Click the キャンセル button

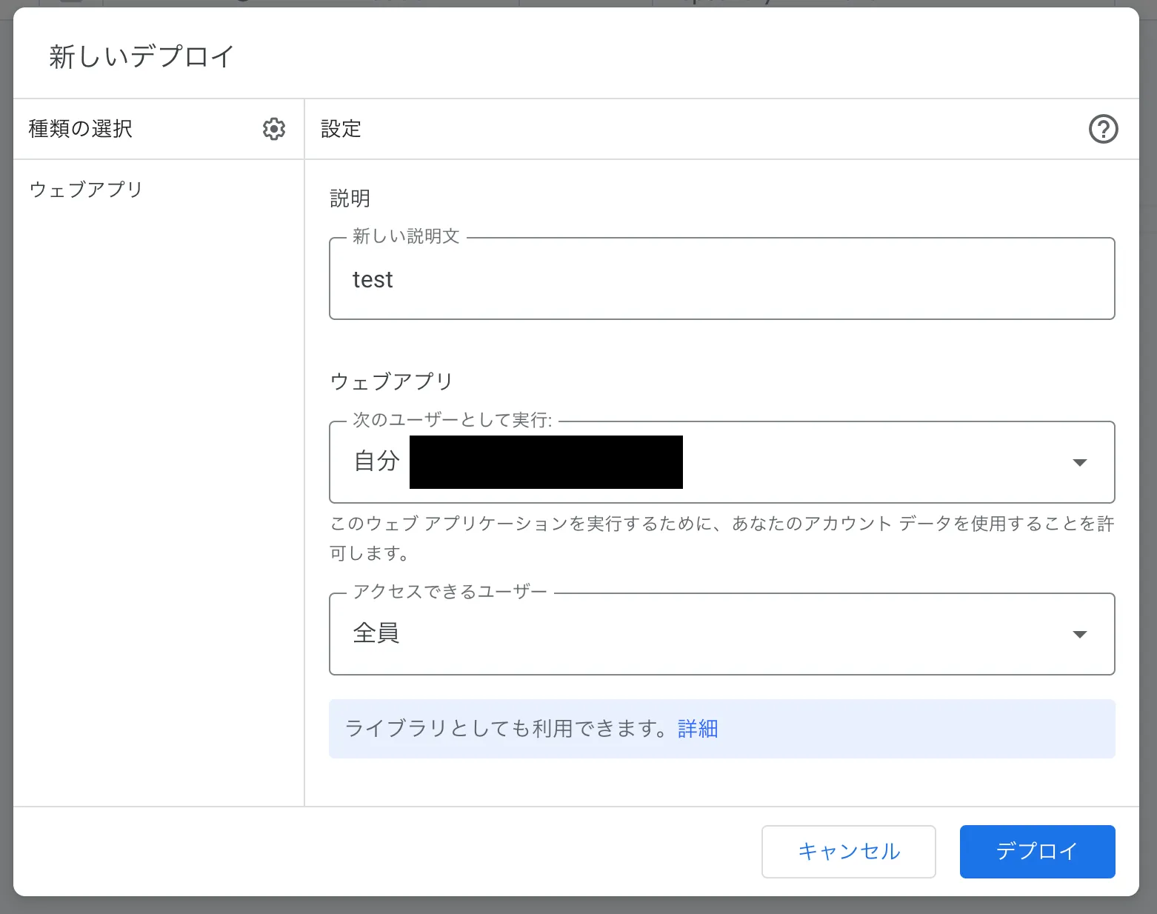(x=848, y=851)
